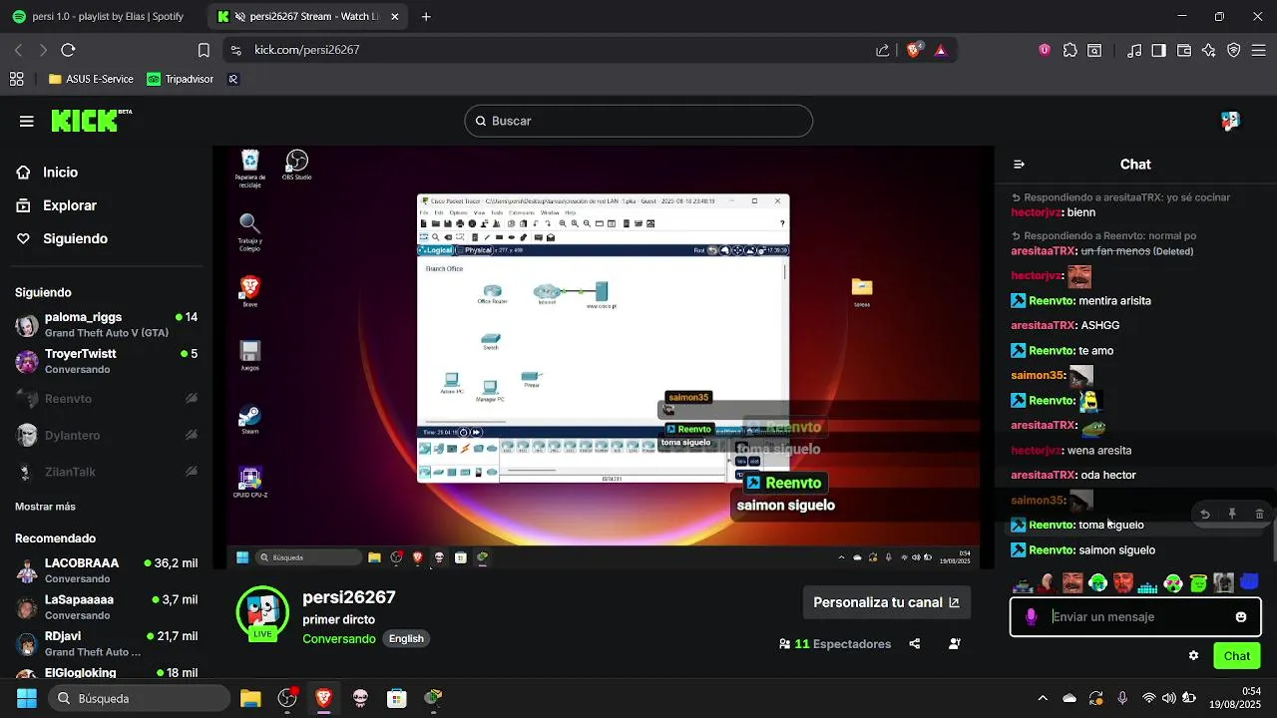Click the tab search window icon
Screen dimensions: 1277x718
[x=1094, y=50]
